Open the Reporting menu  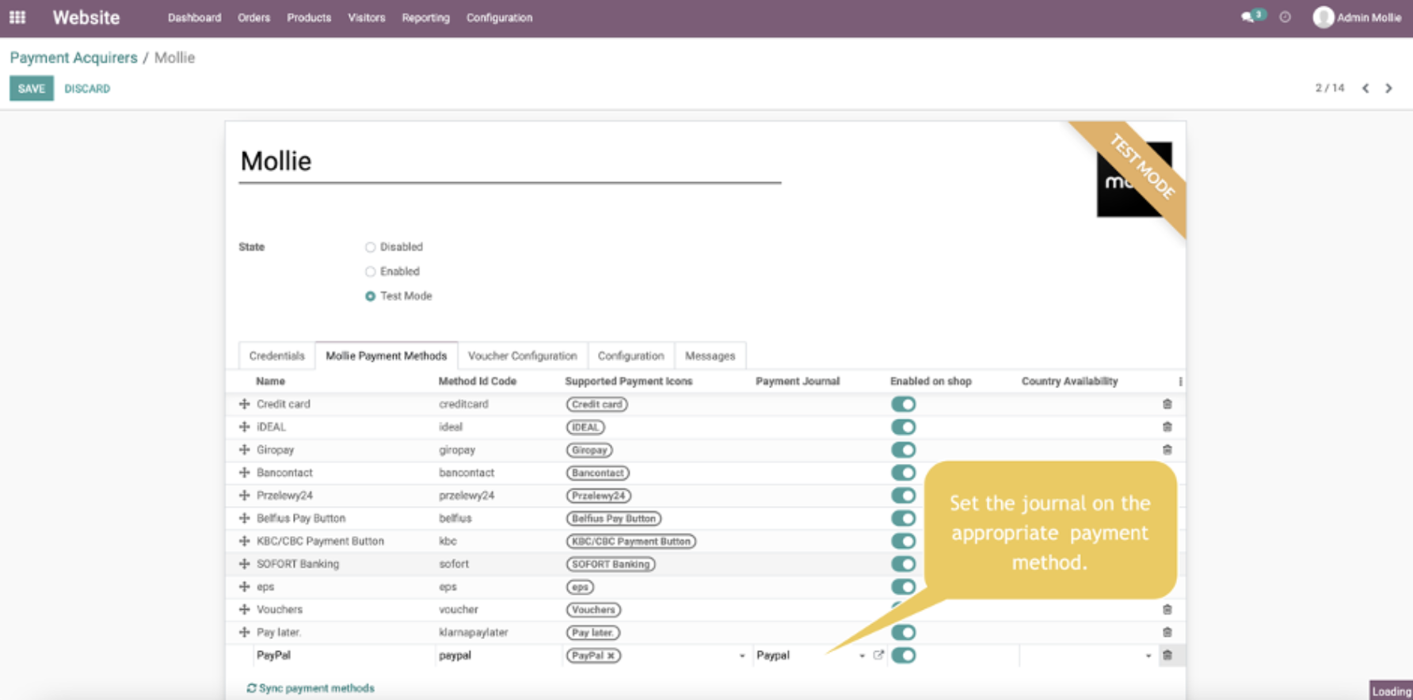425,17
